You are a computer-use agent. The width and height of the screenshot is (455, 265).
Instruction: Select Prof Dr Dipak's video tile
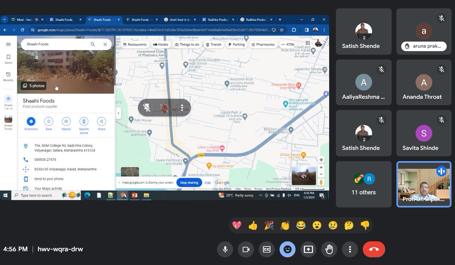pos(424,184)
